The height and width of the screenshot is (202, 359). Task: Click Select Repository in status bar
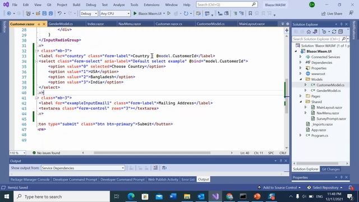coord(325,187)
